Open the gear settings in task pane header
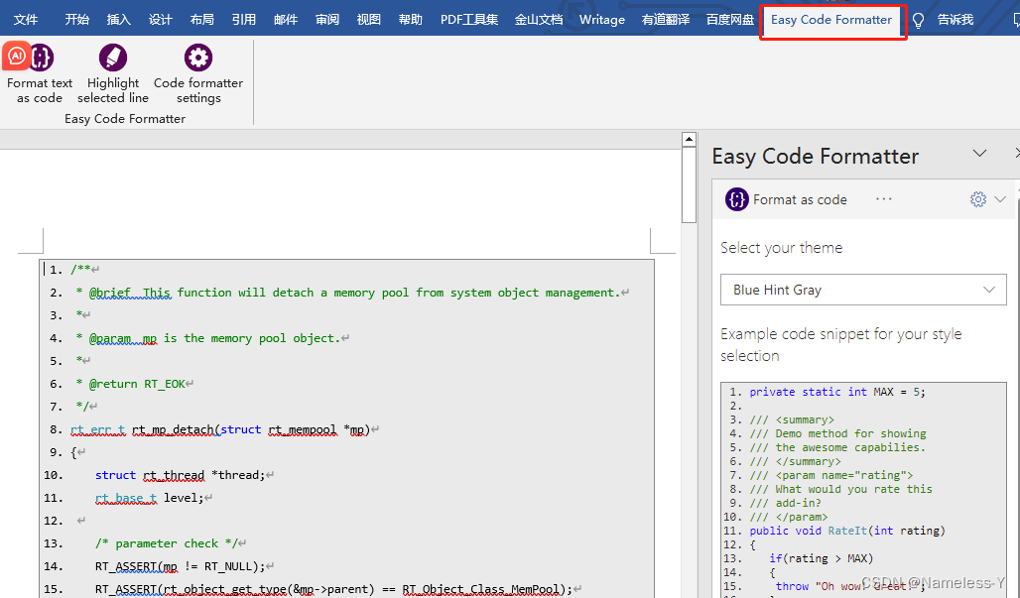 [977, 199]
